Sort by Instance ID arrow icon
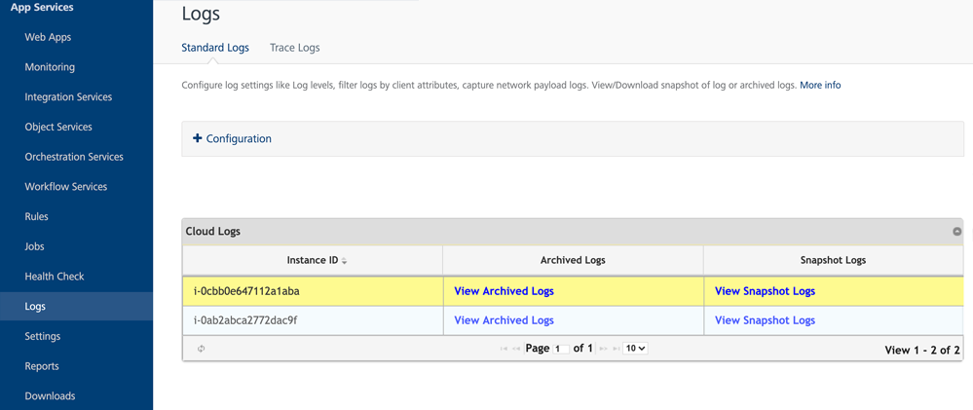Image resolution: width=973 pixels, height=410 pixels. pos(345,261)
